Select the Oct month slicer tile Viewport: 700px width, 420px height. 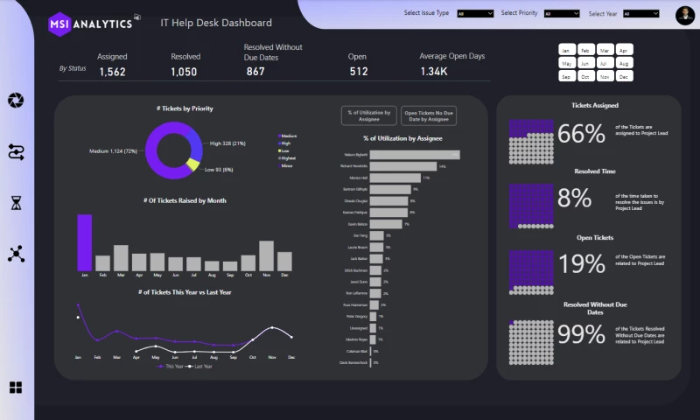tap(585, 76)
